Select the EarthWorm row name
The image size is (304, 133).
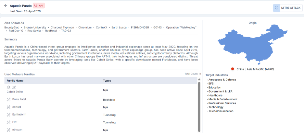pyautogui.click(x=19, y=115)
